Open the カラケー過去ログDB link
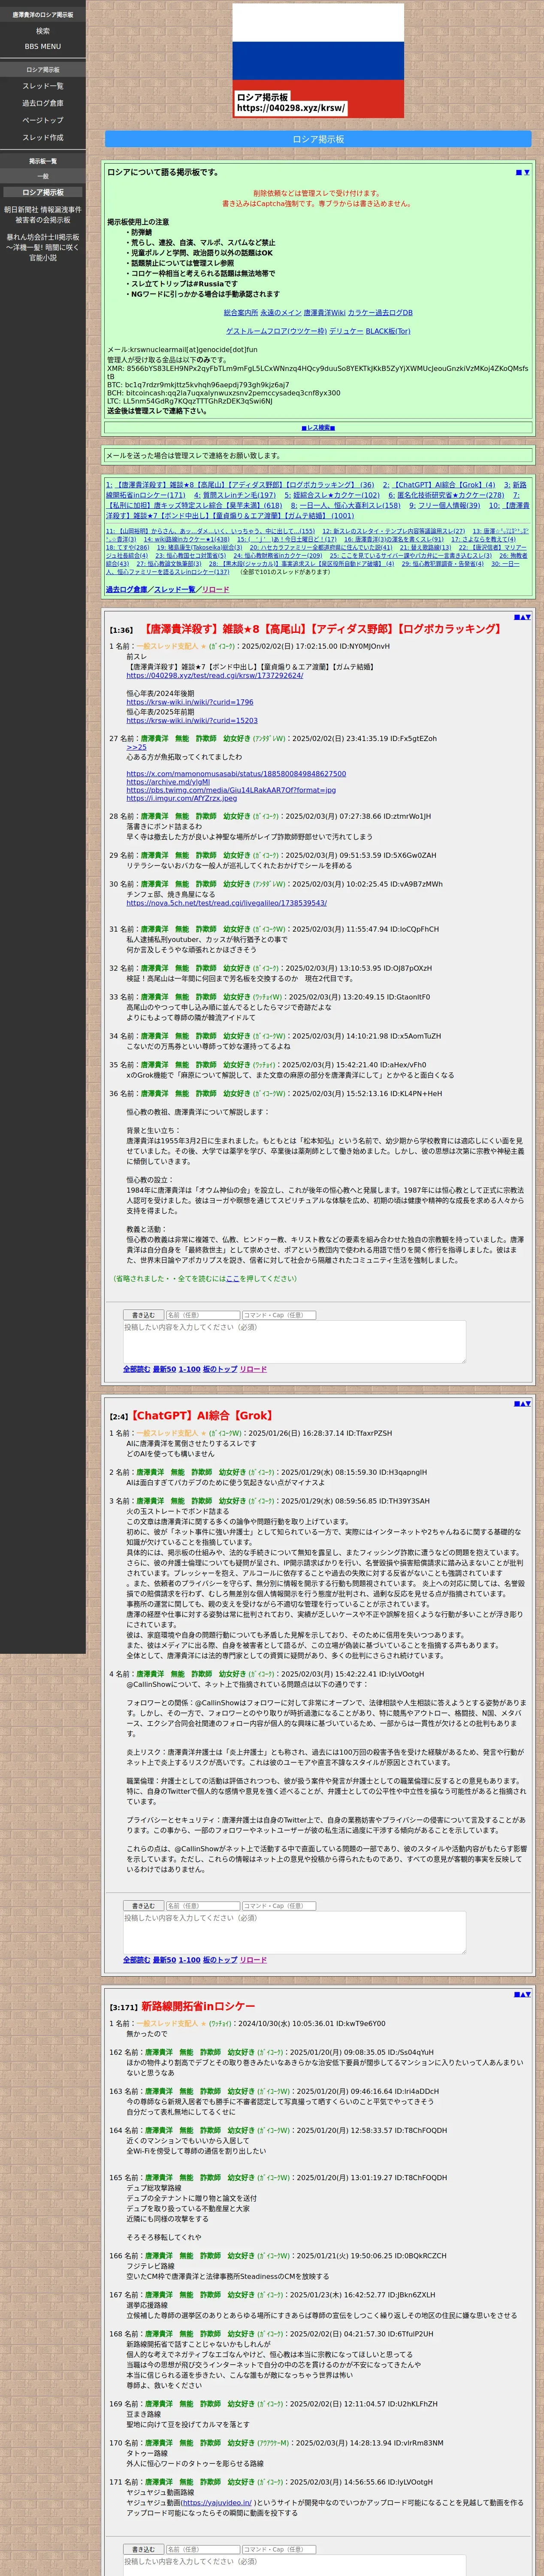The height and width of the screenshot is (2576, 544). click(380, 313)
